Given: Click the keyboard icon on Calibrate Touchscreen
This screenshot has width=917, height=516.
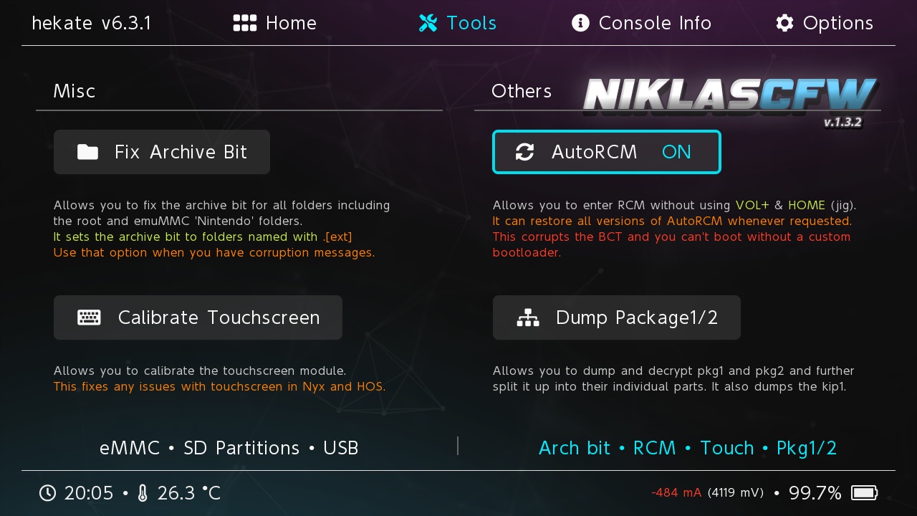Looking at the screenshot, I should [x=89, y=317].
